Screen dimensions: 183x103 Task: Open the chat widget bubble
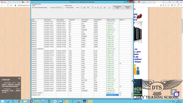[x=176, y=94]
